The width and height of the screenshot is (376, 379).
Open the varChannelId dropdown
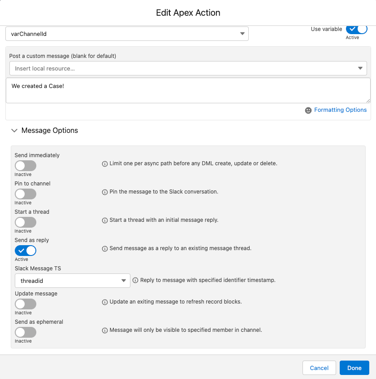[x=127, y=34]
